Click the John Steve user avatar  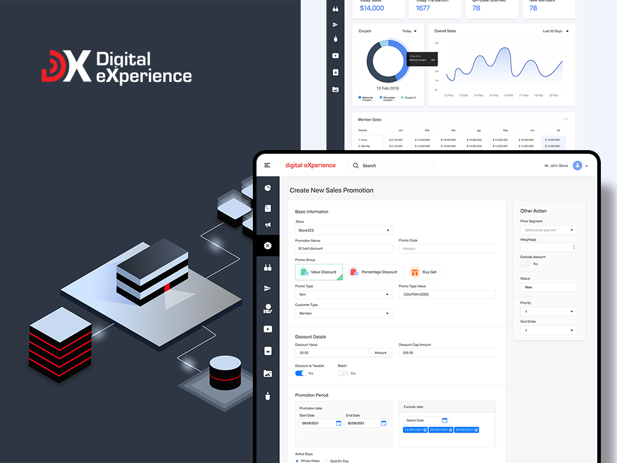(577, 166)
